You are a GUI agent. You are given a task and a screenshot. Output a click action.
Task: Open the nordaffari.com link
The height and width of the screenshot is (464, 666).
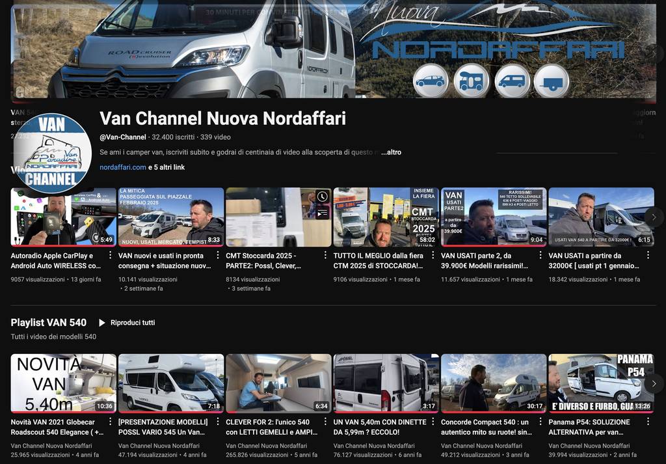pyautogui.click(x=123, y=167)
